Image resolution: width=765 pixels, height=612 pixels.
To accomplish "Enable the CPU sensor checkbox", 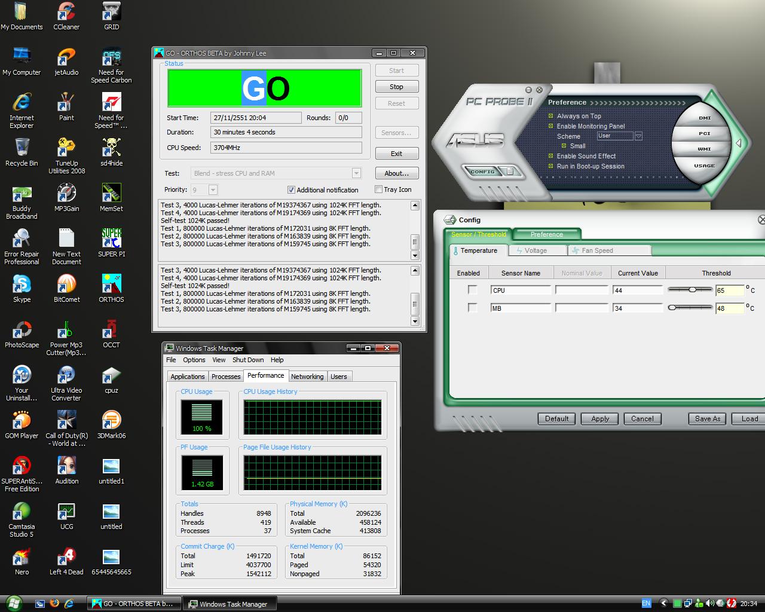I will pos(473,290).
